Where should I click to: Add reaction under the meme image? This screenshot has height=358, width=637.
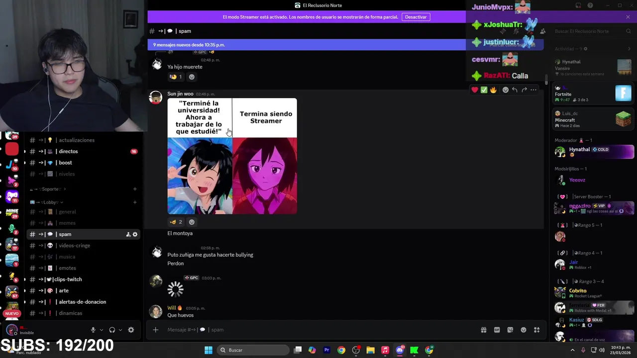pyautogui.click(x=192, y=222)
